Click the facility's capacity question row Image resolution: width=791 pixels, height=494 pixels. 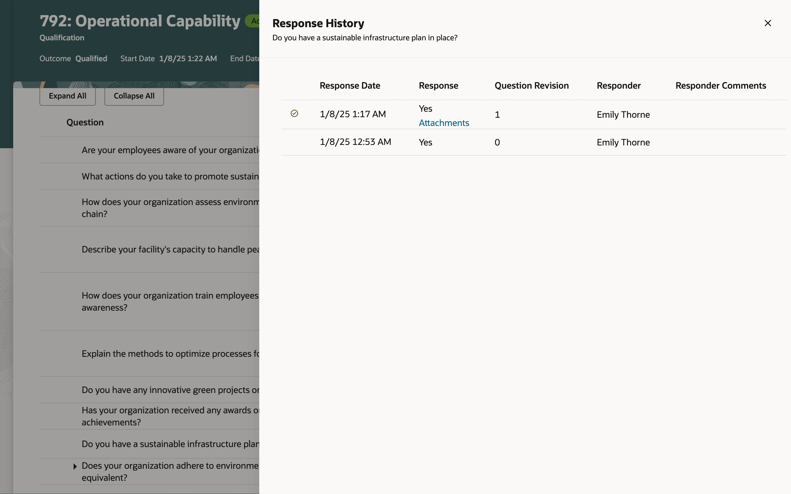pyautogui.click(x=170, y=249)
